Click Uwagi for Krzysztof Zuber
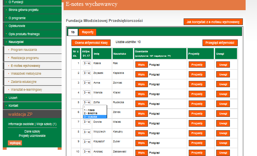The image size is (257, 156). [x=223, y=143]
